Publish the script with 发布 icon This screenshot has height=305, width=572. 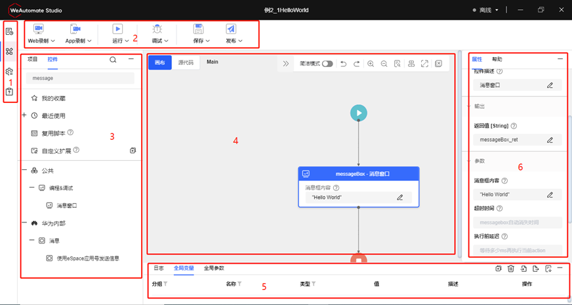click(x=231, y=29)
